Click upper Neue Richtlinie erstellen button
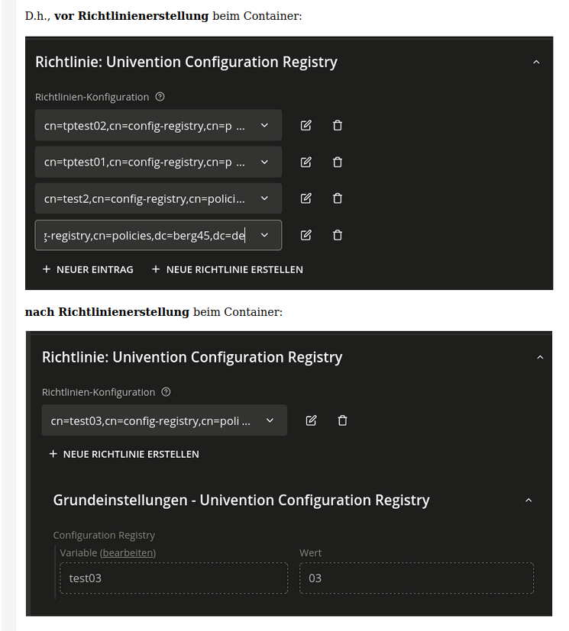The image size is (569, 631). pos(227,269)
